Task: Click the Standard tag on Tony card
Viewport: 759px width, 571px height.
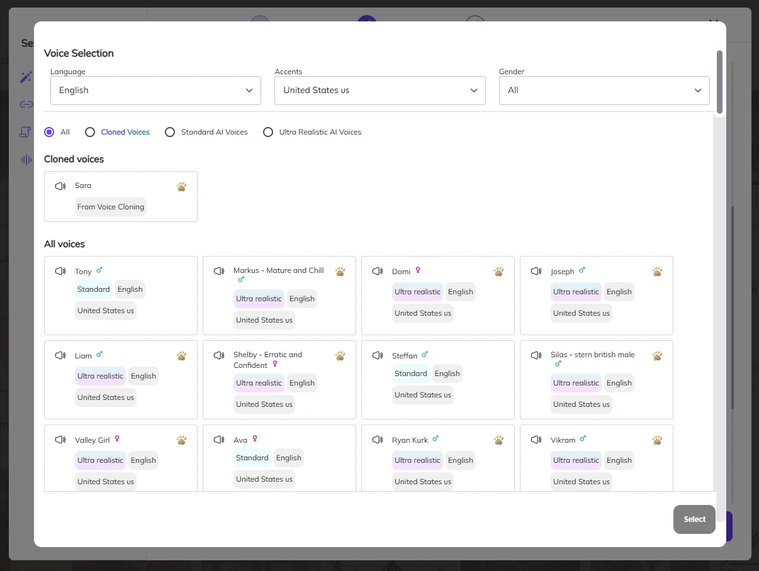Action: click(x=94, y=289)
